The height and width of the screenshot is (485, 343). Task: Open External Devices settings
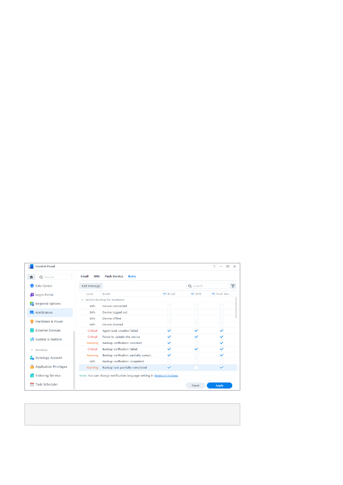pos(48,331)
